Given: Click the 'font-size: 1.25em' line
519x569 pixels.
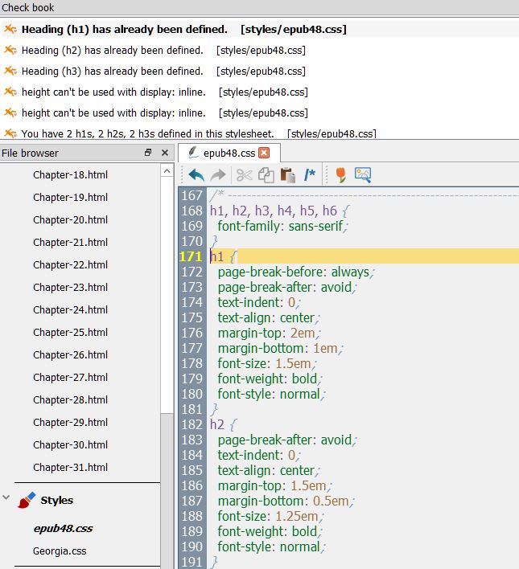Looking at the screenshot, I should point(270,517).
